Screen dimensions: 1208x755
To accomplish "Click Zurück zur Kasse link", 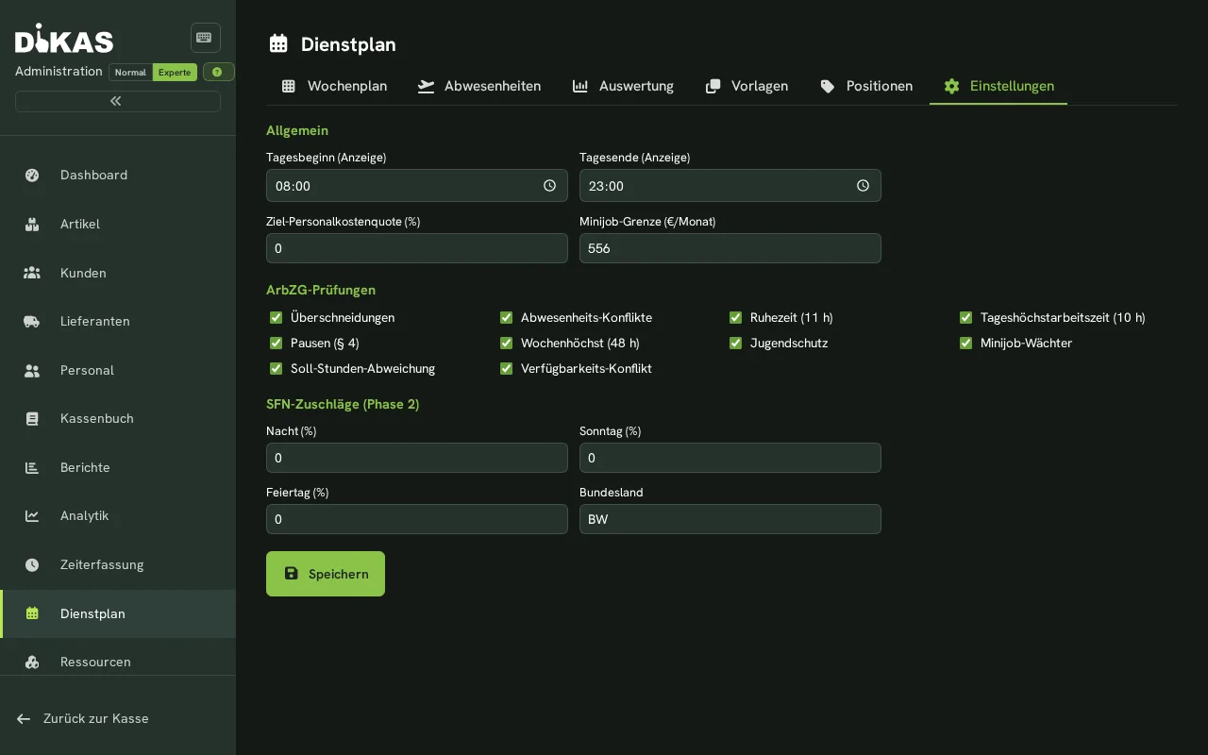I will click(83, 718).
